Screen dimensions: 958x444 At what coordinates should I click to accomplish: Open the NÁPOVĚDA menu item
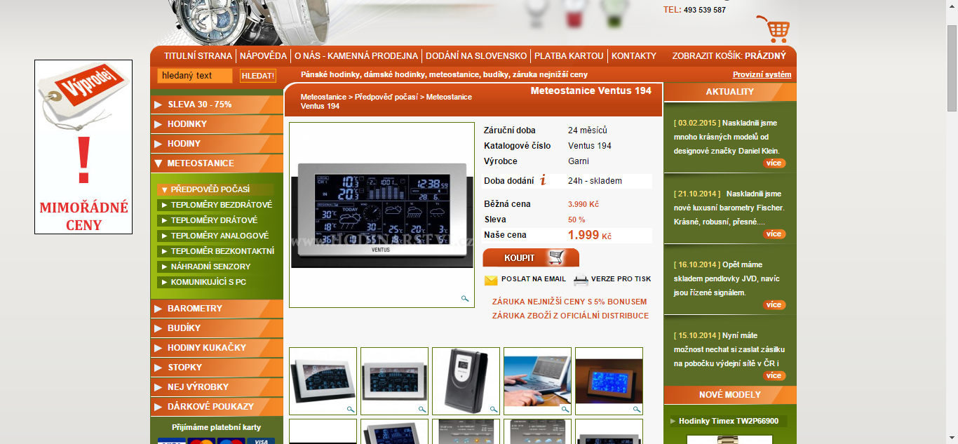tap(263, 56)
